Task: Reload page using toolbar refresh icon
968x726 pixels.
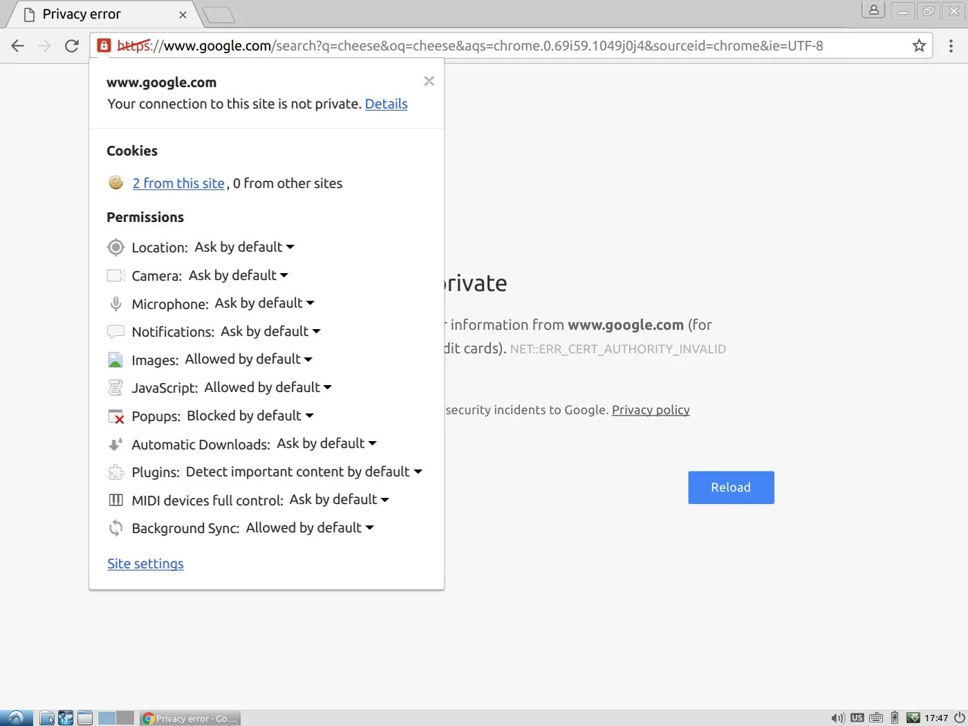Action: pyautogui.click(x=72, y=46)
